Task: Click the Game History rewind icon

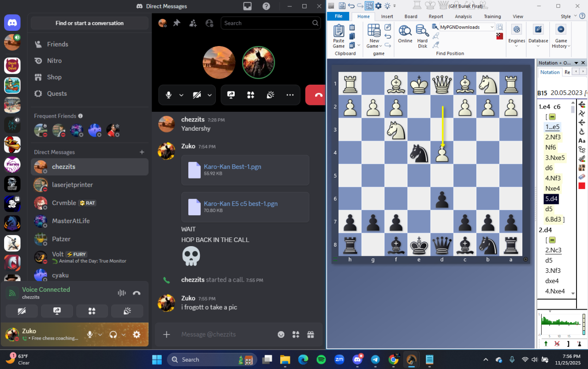Action: (561, 29)
